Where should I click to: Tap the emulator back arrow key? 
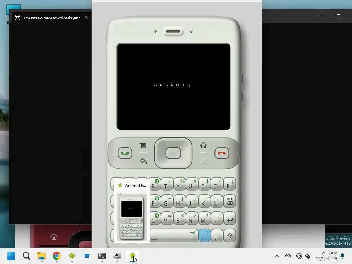point(143,161)
